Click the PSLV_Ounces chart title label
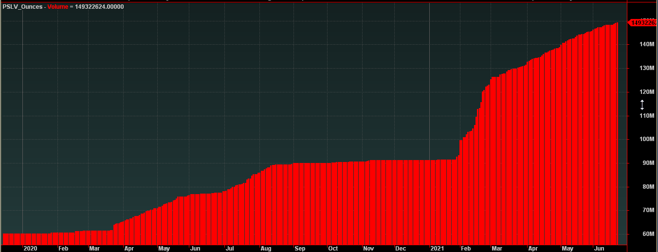 (x=23, y=7)
